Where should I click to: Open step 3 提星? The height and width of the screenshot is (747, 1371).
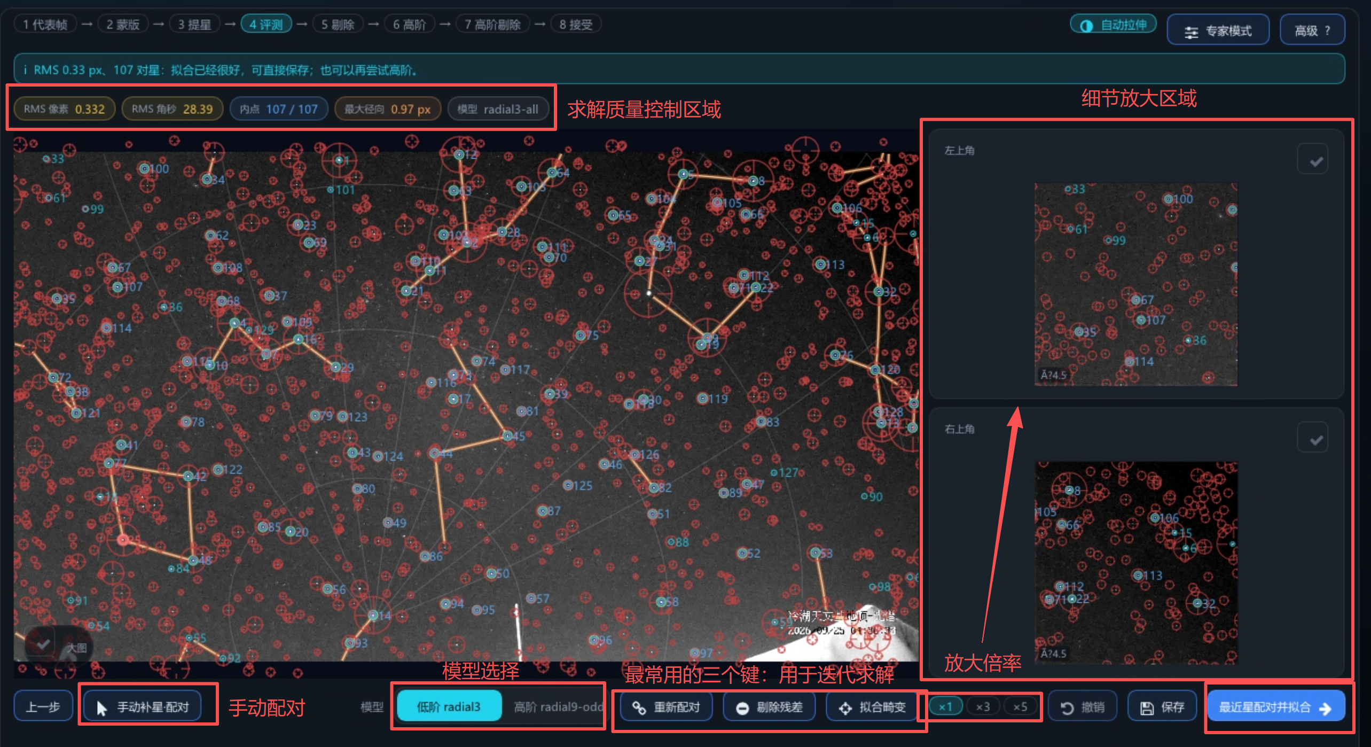pyautogui.click(x=194, y=25)
